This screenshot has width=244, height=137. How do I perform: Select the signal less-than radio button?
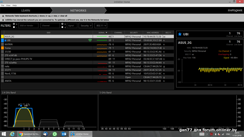62,27
